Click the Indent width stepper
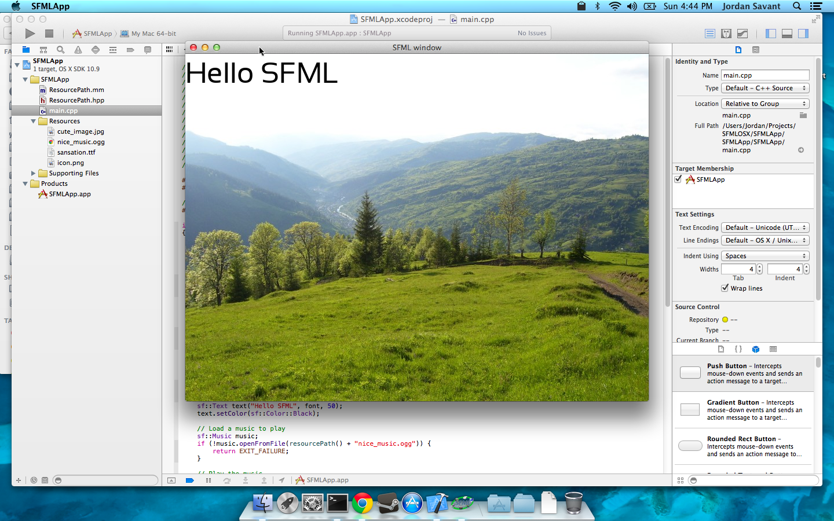 pyautogui.click(x=806, y=269)
